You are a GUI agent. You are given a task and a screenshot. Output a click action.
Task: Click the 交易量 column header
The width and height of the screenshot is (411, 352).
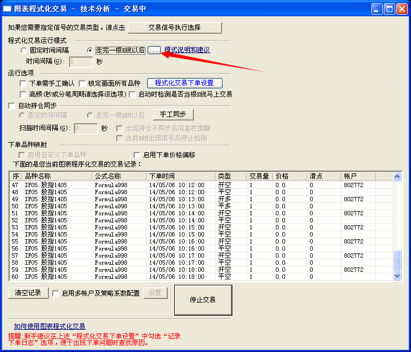pos(260,176)
